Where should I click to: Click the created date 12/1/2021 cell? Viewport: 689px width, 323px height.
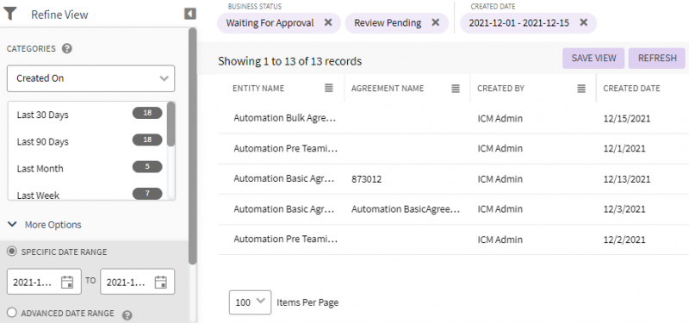(x=624, y=148)
